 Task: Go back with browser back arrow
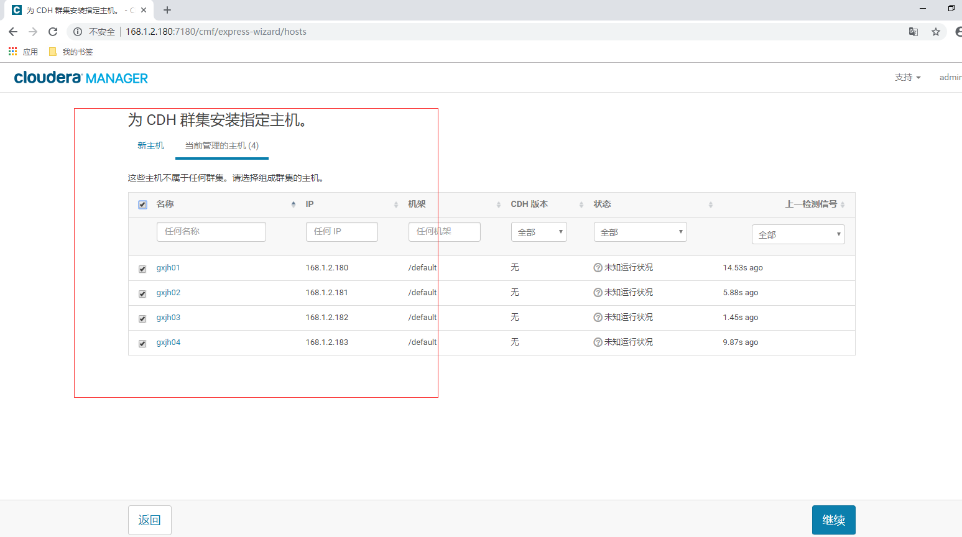(13, 32)
